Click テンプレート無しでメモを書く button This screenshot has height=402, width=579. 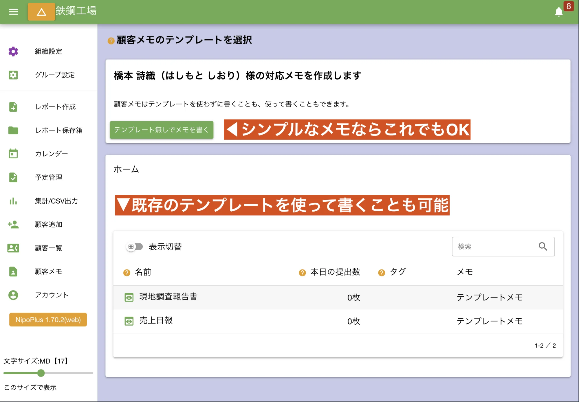coord(162,130)
